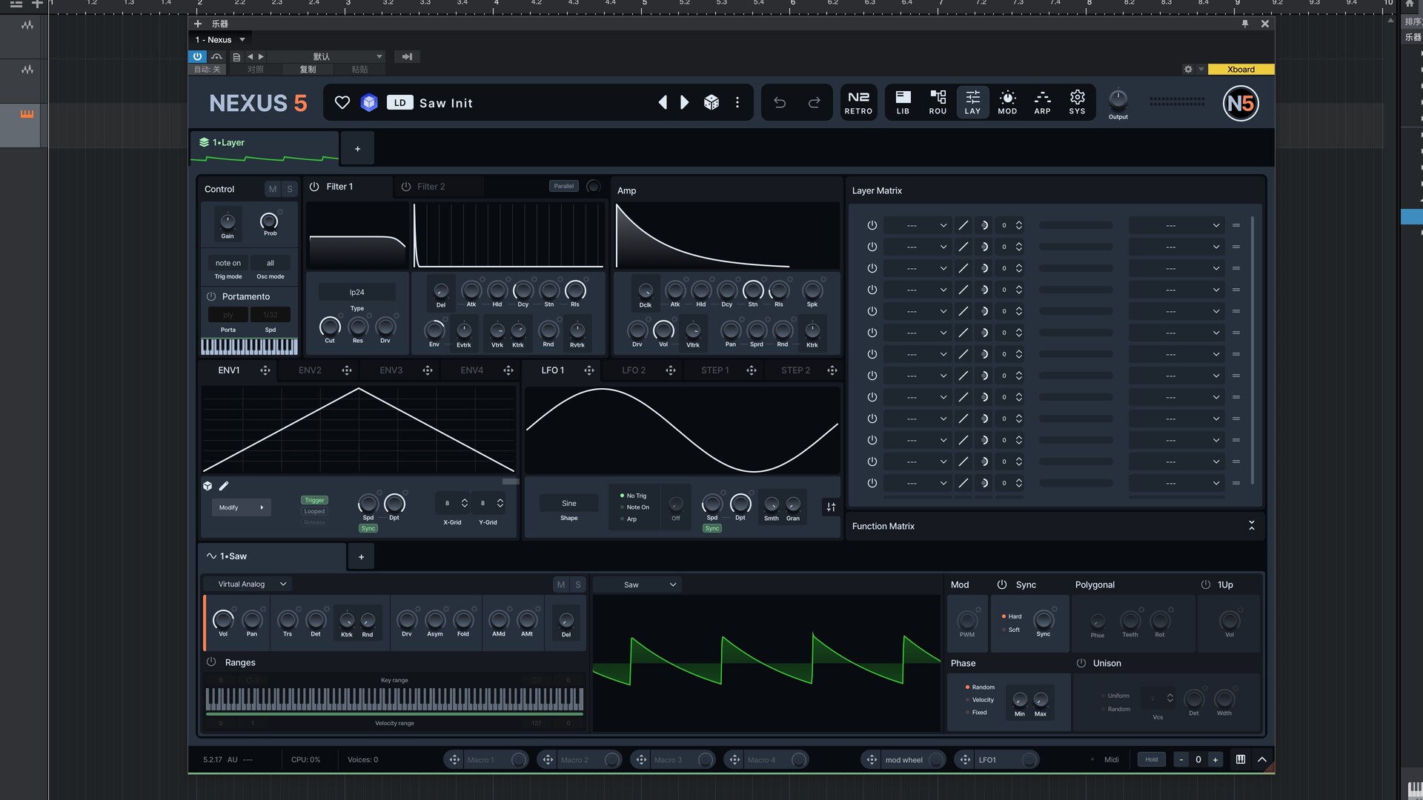Open the first Layer Matrix source dropdown
Viewport: 1423px width, 800px height.
[918, 225]
